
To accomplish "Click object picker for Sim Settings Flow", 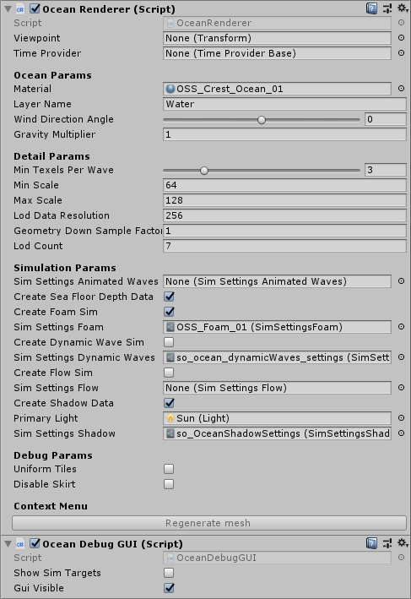I will point(401,388).
